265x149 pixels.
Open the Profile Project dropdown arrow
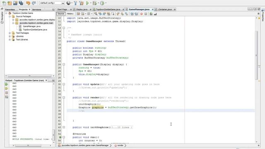[106, 3]
